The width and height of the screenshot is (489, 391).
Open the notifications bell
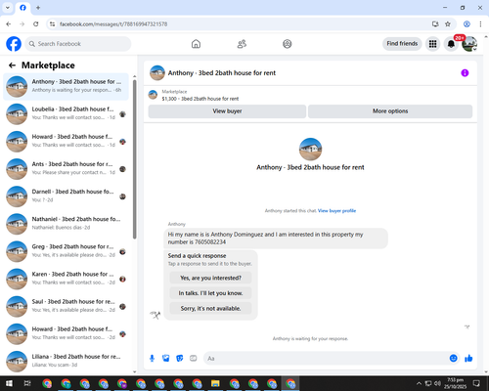451,44
